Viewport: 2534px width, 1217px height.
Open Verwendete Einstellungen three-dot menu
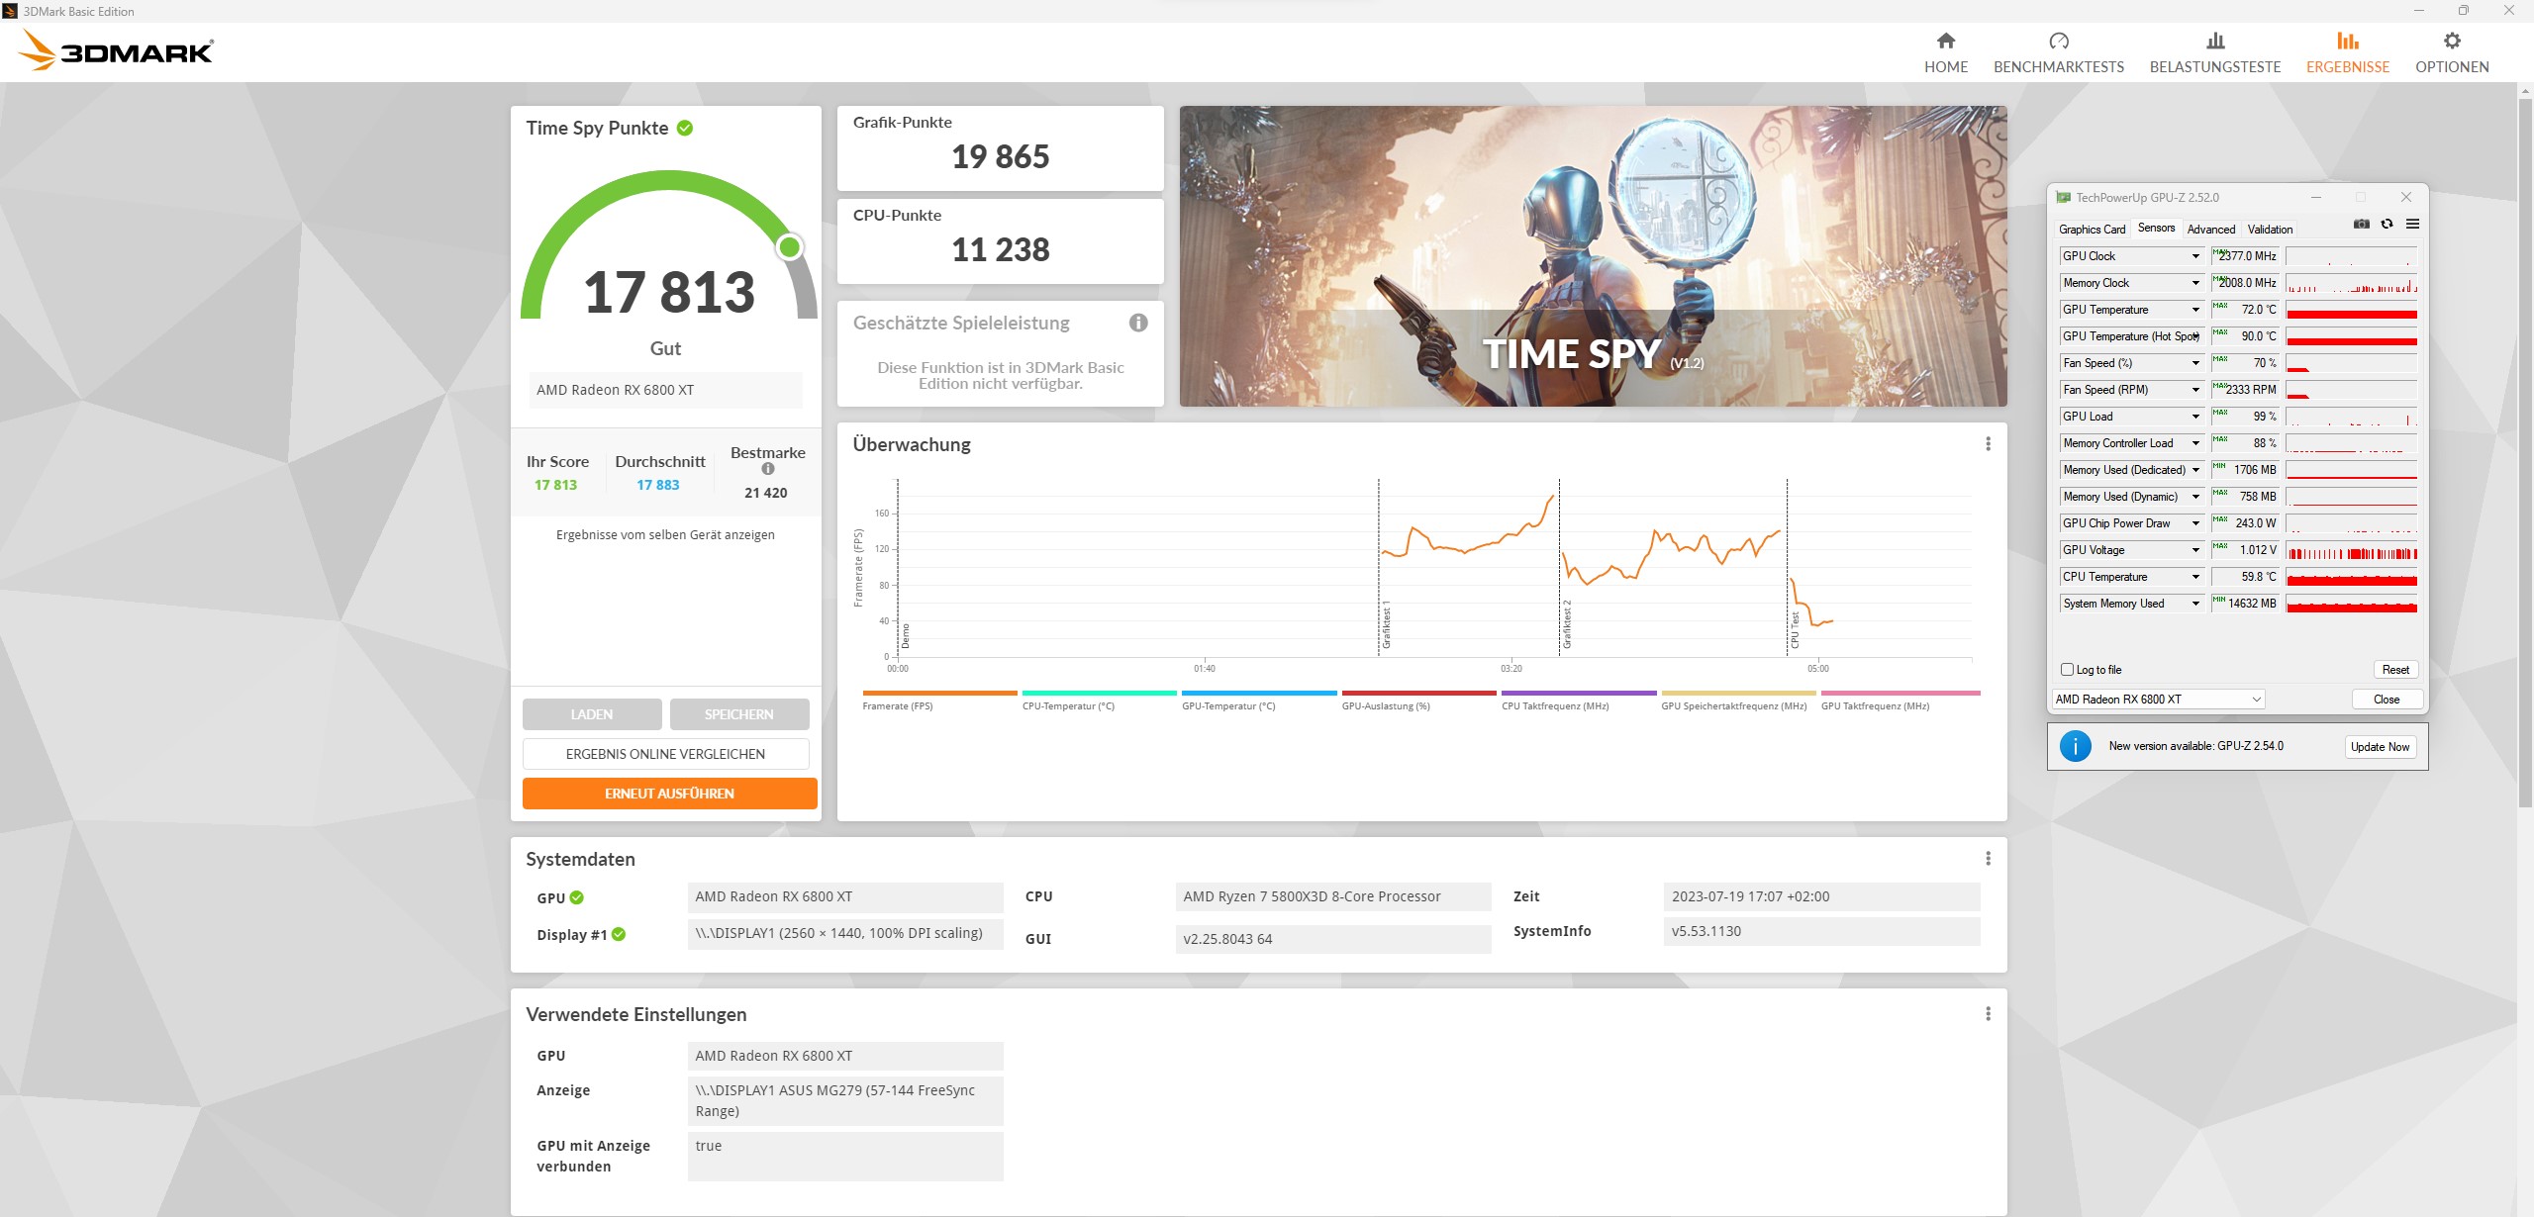(1988, 1014)
